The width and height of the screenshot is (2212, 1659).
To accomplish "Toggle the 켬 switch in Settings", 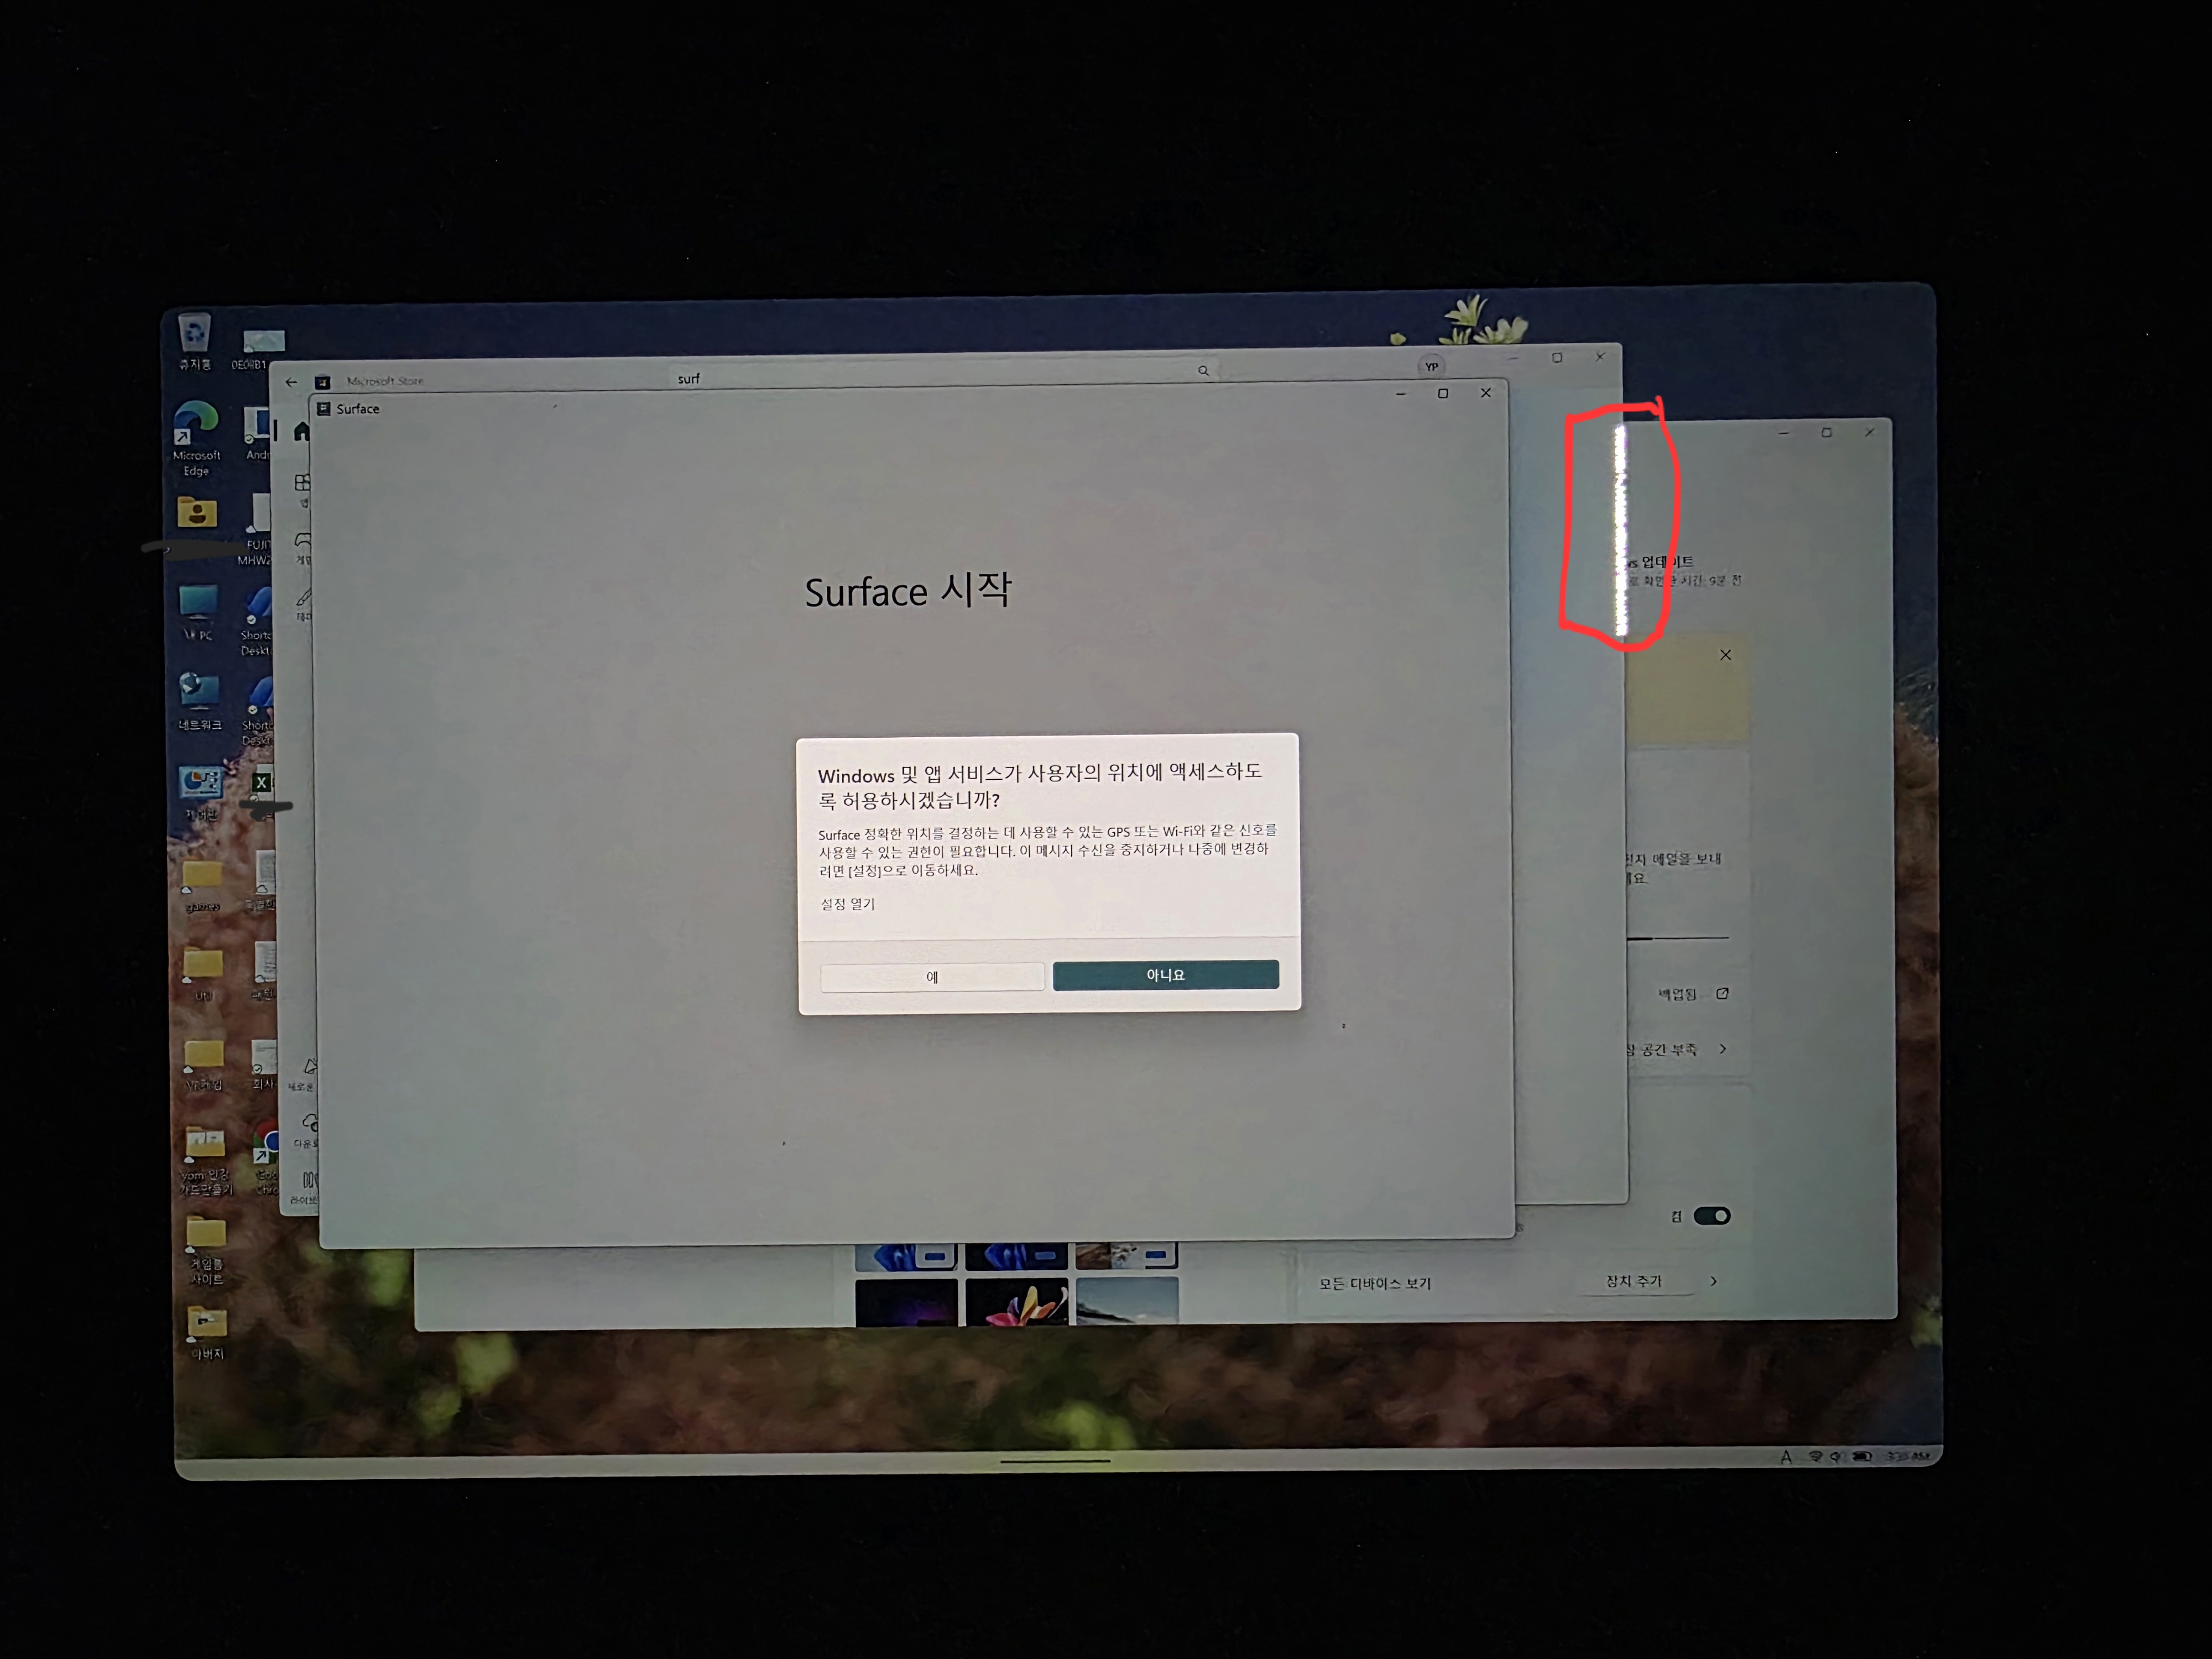I will point(1711,1216).
